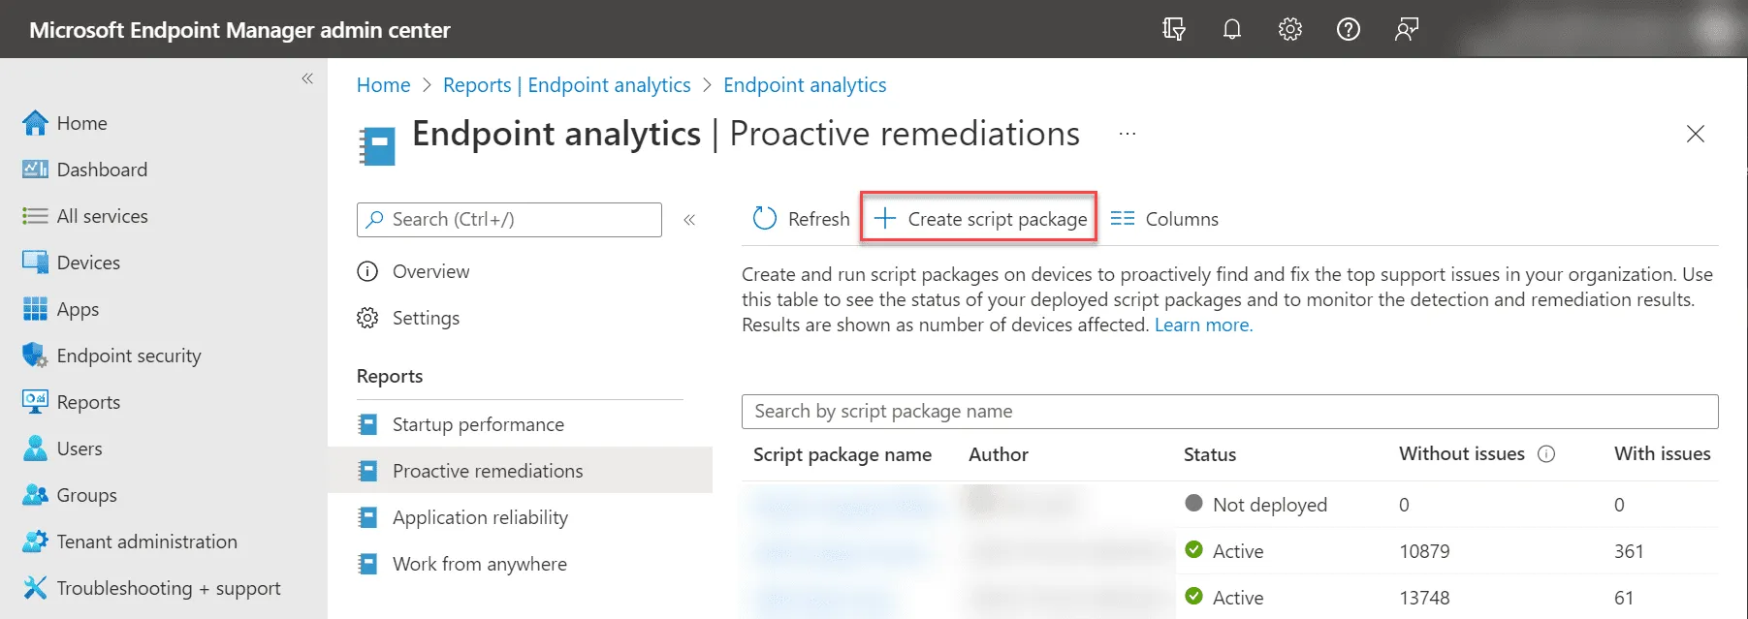Screen dimensions: 1748x619
Task: Click the Startup performance notebook icon
Action: pyautogui.click(x=367, y=424)
